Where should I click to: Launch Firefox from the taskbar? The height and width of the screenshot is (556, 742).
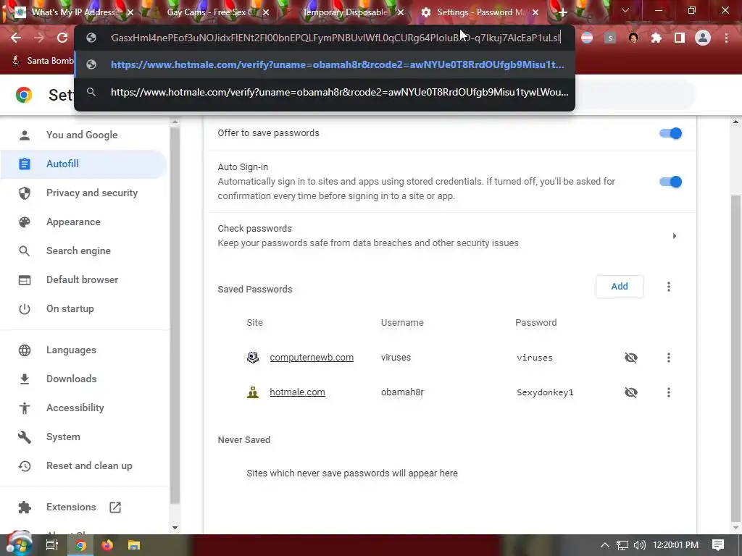click(x=107, y=545)
